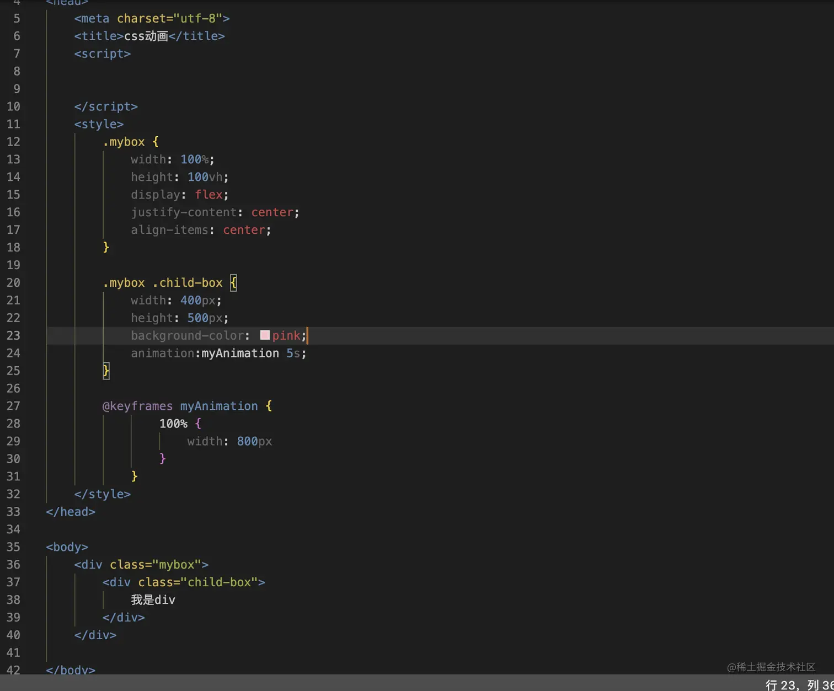834x691 pixels.
Task: Click the highlighted closing brace on line 25
Action: coord(106,371)
